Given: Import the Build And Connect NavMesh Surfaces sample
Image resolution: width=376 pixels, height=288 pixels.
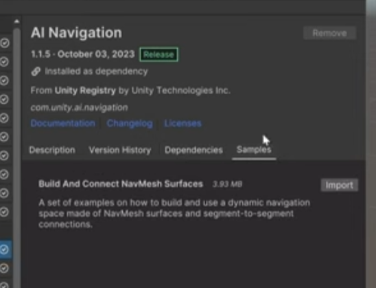Looking at the screenshot, I should pyautogui.click(x=340, y=185).
